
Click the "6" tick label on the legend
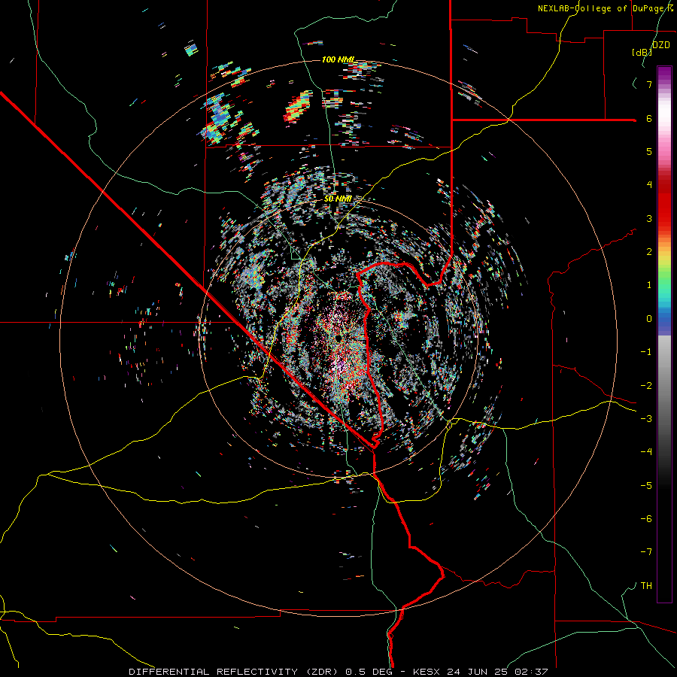pyautogui.click(x=649, y=118)
